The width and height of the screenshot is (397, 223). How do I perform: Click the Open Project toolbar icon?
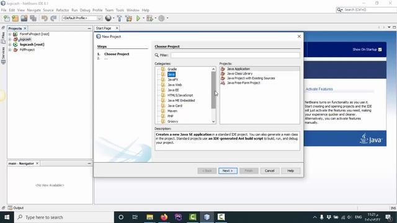tap(24, 18)
